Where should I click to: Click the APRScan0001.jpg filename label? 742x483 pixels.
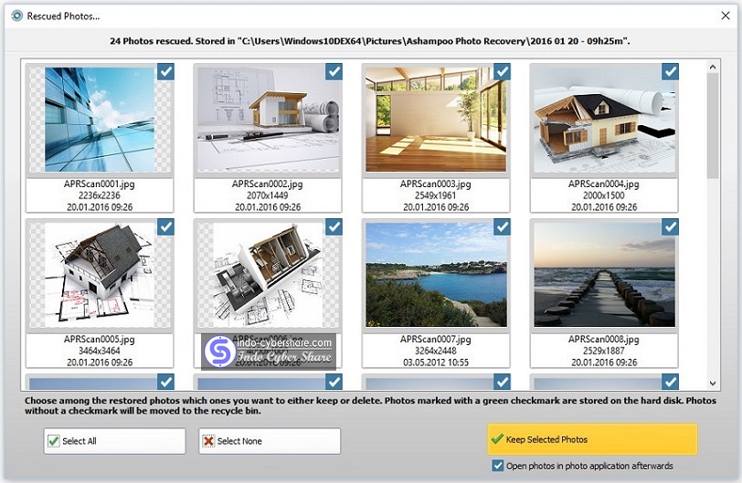point(100,184)
